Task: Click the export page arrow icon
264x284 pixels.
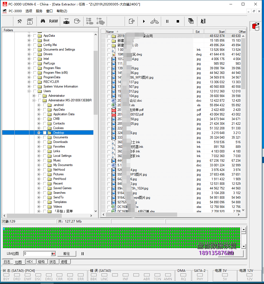Action: coord(131,21)
